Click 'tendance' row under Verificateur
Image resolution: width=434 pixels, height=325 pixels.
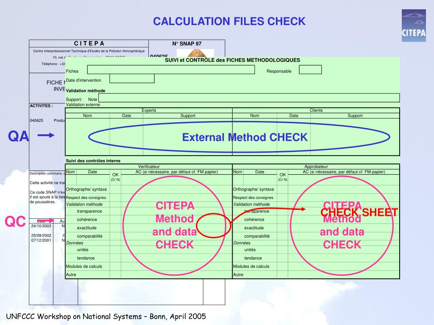86,258
